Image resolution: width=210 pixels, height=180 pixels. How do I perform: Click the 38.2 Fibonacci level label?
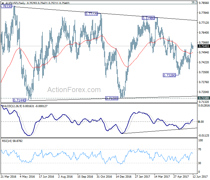point(194,2)
